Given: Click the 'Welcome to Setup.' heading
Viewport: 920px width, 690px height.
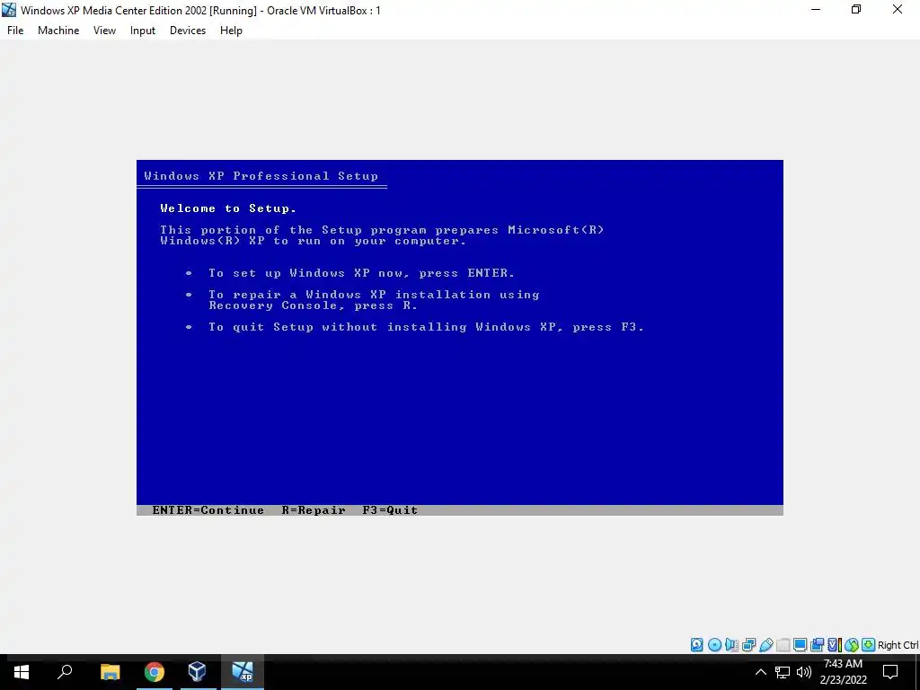Looking at the screenshot, I should 228,208.
